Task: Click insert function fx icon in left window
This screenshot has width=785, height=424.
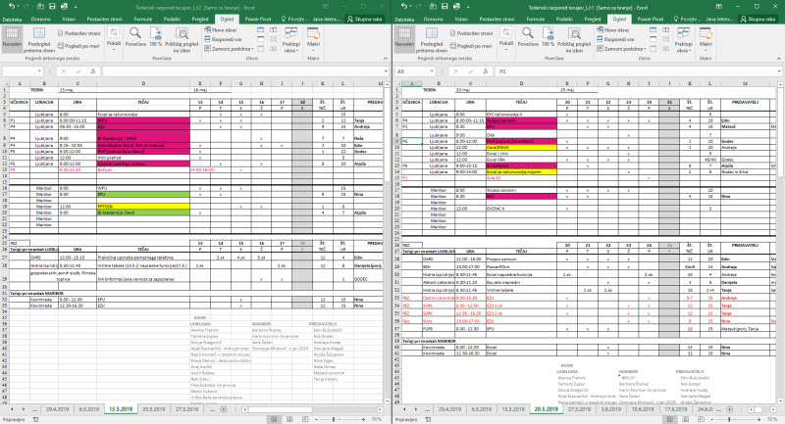Action: pyautogui.click(x=92, y=71)
